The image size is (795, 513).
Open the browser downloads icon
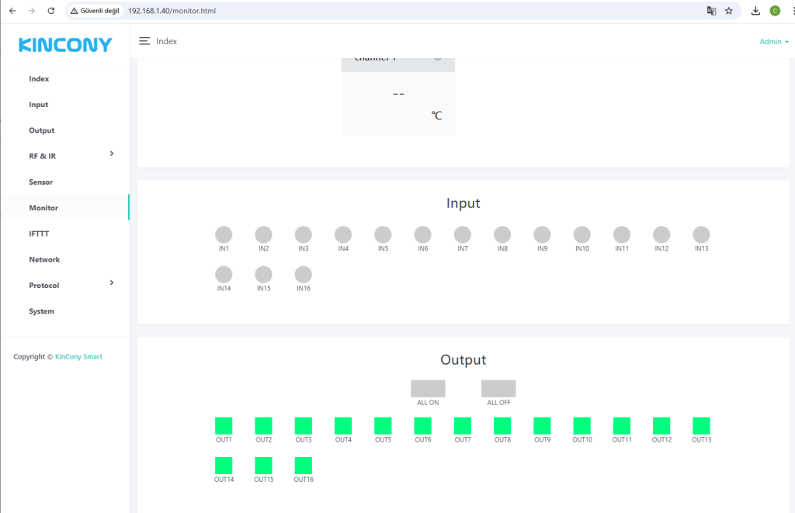tap(755, 11)
